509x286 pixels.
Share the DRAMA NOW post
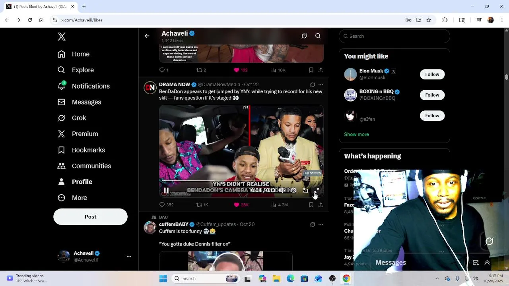(321, 205)
